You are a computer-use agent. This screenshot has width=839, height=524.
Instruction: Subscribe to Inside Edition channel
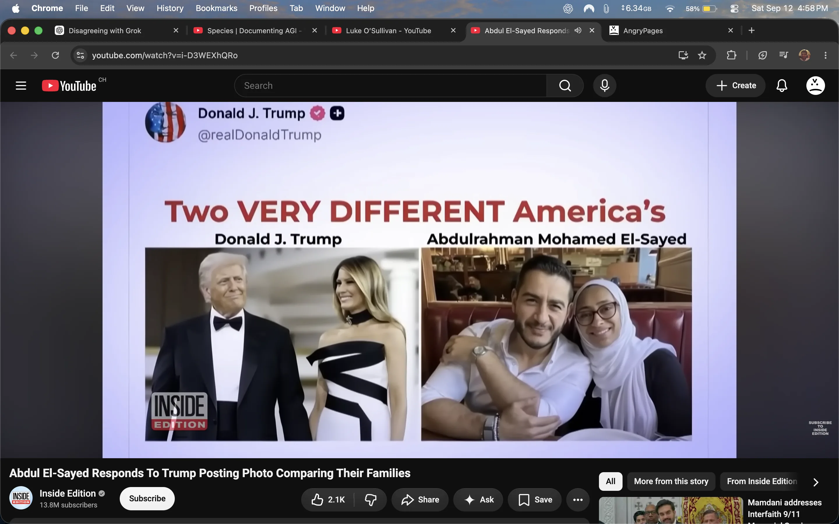(x=147, y=498)
